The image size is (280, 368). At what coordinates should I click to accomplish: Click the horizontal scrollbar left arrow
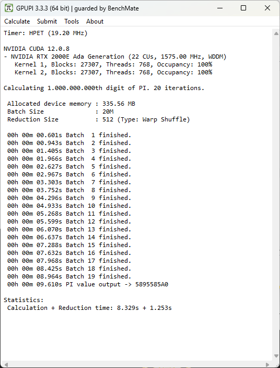point(6,365)
